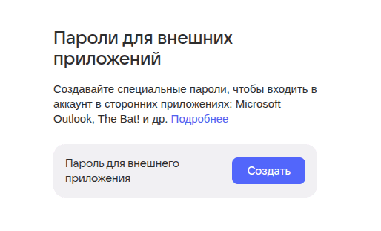381x231 pixels.
Task: Click the label Пароль для внешнего приложения
Action: [122, 170]
